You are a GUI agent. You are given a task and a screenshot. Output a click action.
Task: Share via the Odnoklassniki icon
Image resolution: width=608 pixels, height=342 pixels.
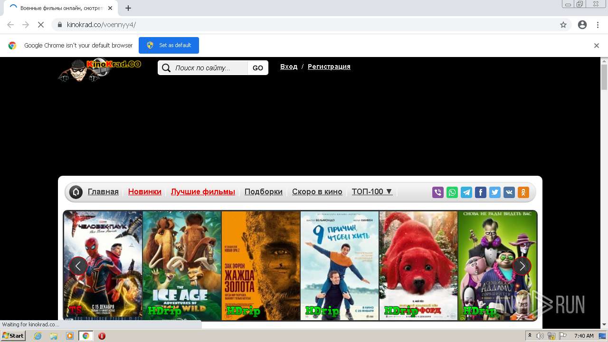523,192
